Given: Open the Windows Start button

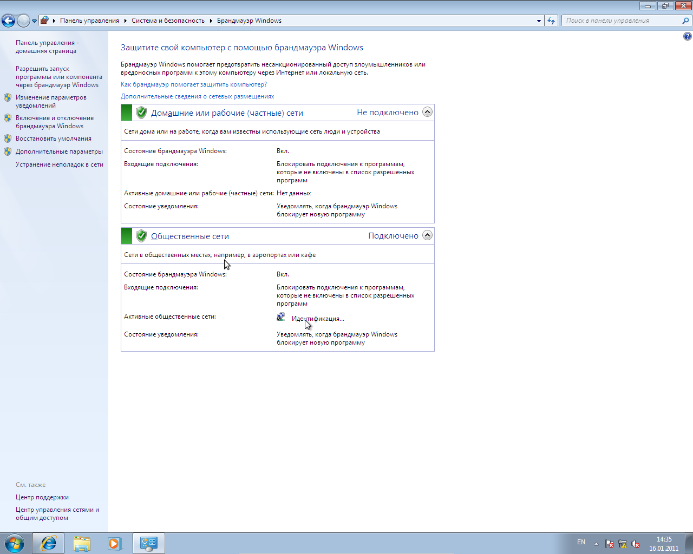Looking at the screenshot, I should 15,543.
